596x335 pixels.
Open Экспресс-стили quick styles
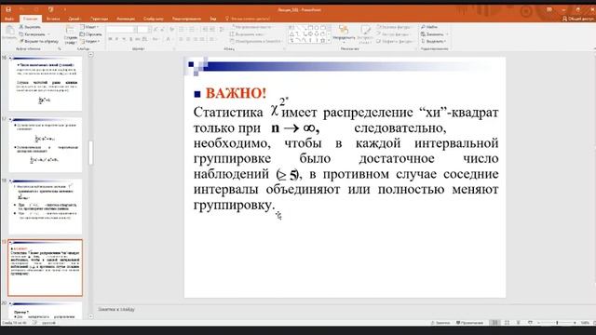(x=365, y=35)
